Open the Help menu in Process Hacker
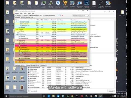The width and height of the screenshot is (131, 98). (x=33, y=13)
